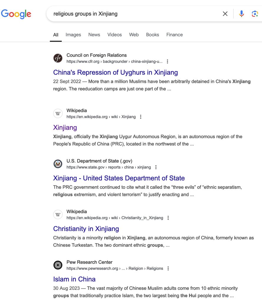The image size is (262, 301).
Task: Open "China's Repression of Uyghurs in Xinjiang" link
Action: 115,72
